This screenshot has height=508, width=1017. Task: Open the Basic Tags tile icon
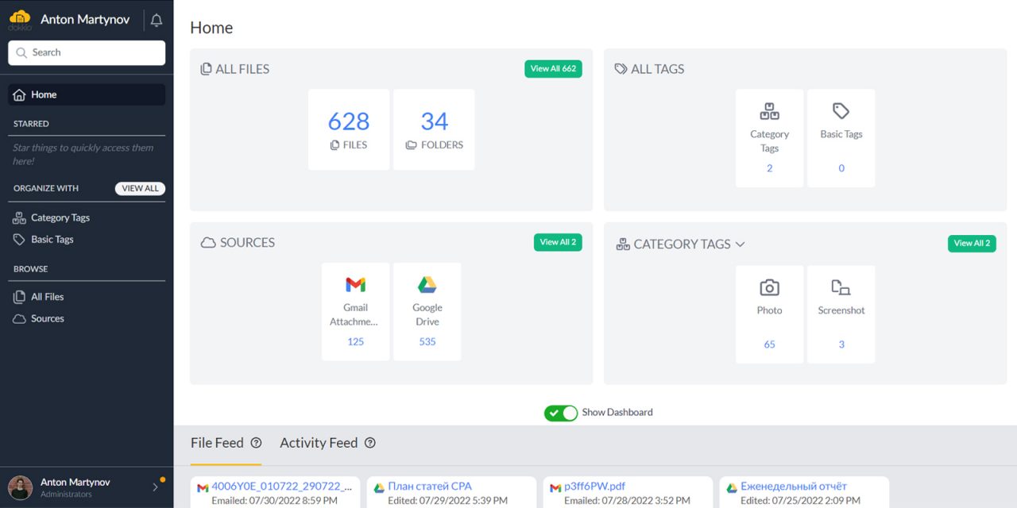tap(841, 111)
